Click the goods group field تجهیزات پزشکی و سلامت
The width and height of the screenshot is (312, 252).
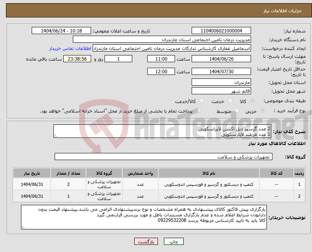point(164,157)
